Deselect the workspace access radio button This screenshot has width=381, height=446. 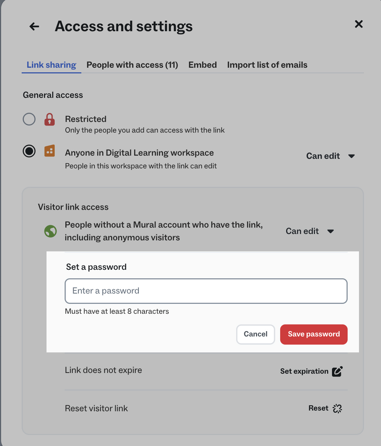tap(29, 151)
